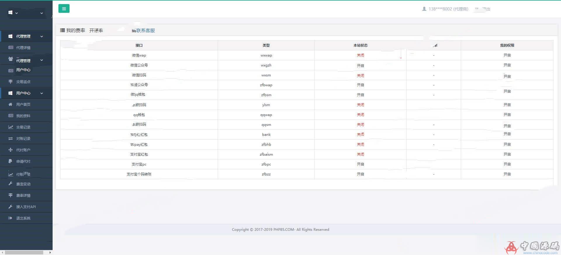
Task: Click the 联系客服 link
Action: point(145,31)
